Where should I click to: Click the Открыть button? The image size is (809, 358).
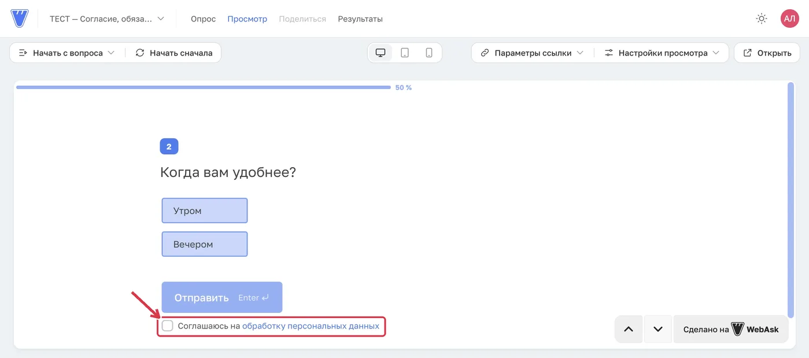coord(767,53)
